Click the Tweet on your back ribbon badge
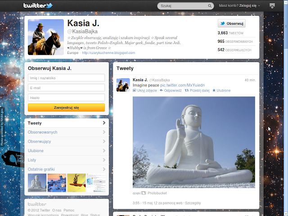This screenshot has height=216, width=288. click(13, 158)
